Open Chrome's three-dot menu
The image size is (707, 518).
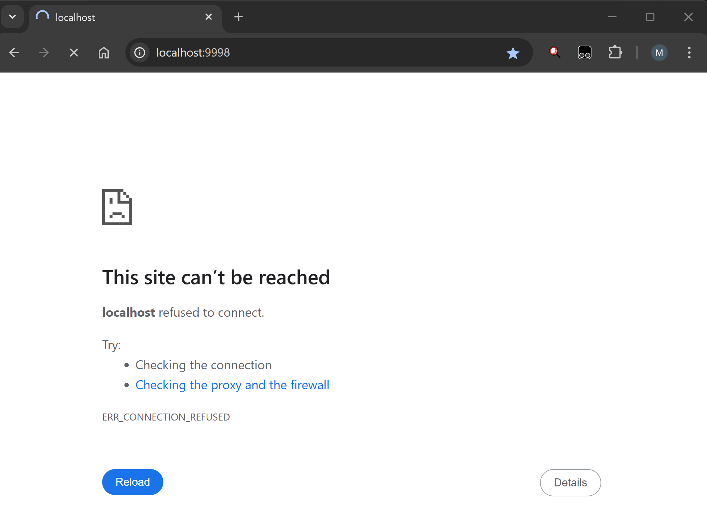[x=689, y=53]
